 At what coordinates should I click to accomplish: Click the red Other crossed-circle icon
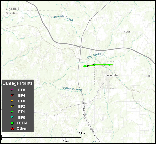[x=12, y=128]
